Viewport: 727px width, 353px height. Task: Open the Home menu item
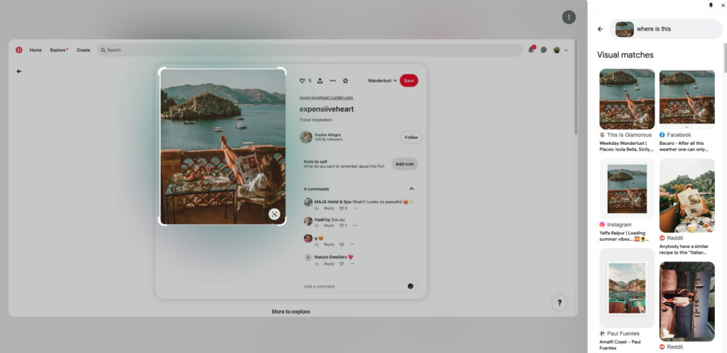pos(35,50)
